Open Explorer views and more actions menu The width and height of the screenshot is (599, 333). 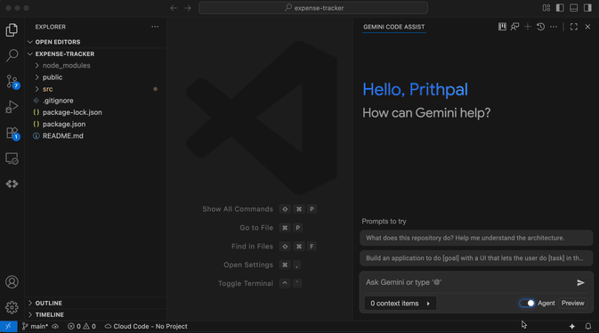(155, 27)
